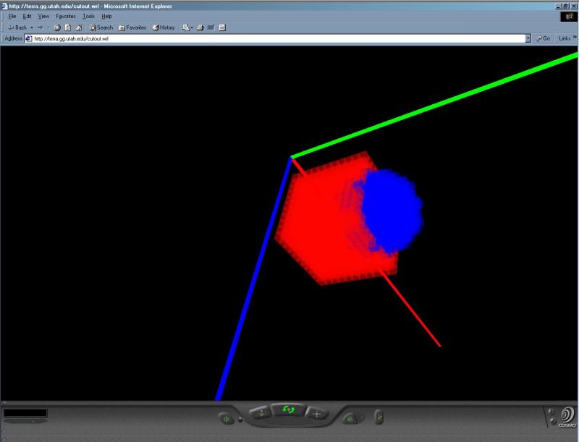This screenshot has height=442, width=579.
Task: Click the Print icon in toolbar
Action: [201, 27]
